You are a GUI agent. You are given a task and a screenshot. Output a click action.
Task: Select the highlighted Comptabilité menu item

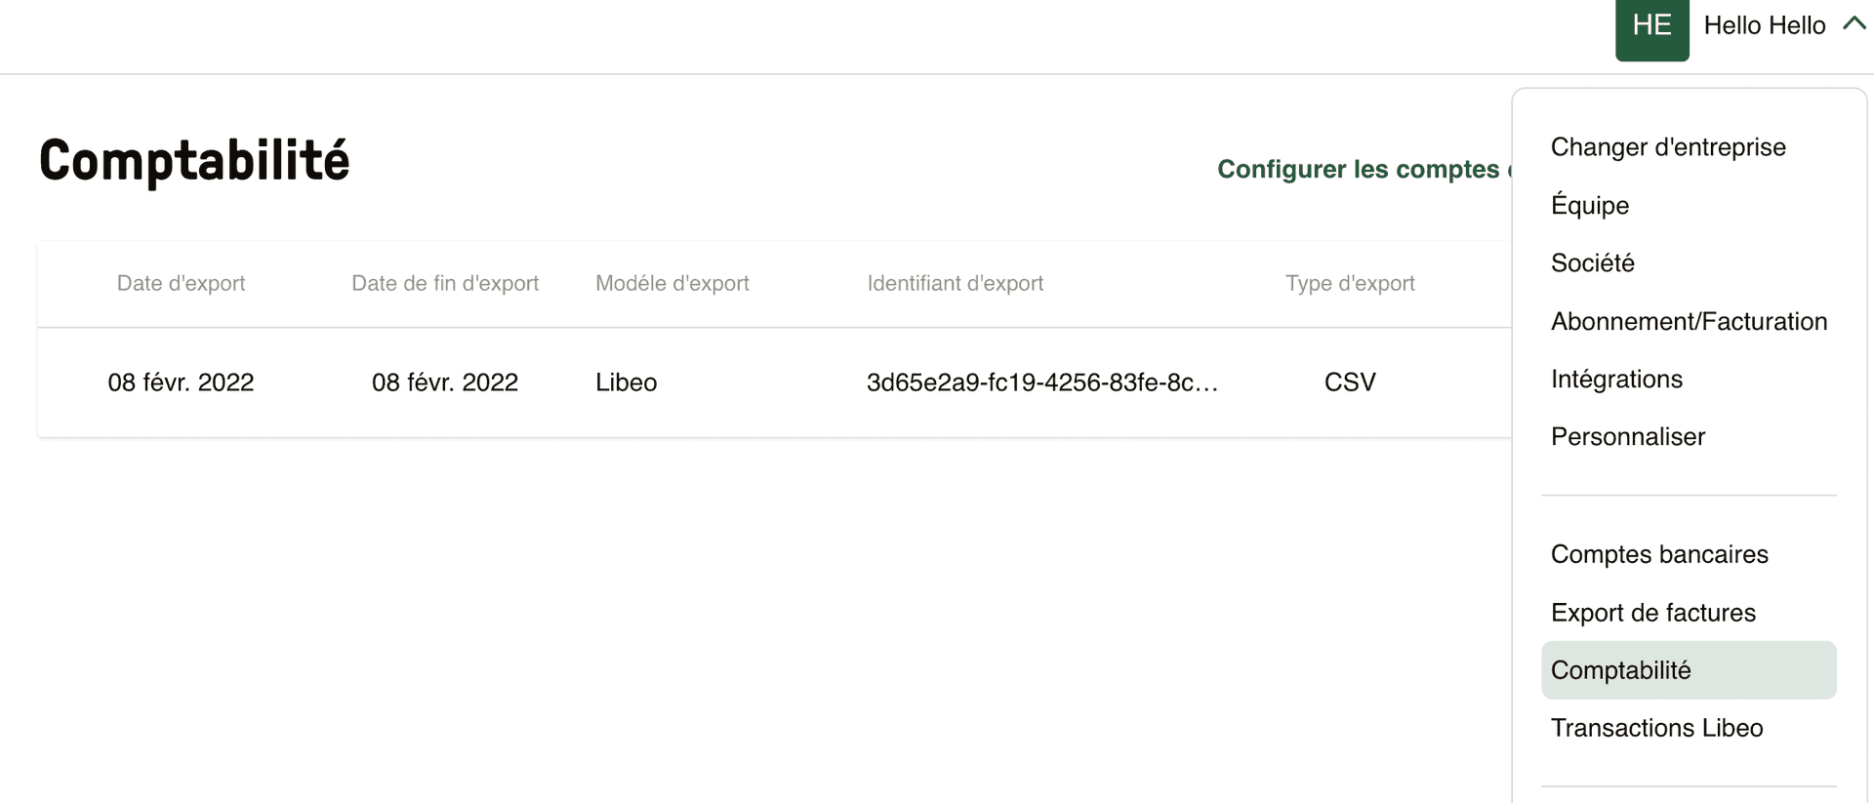[1621, 670]
